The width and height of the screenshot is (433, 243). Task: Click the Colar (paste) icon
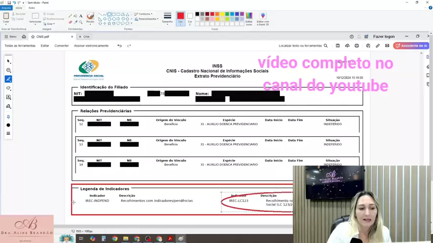click(6, 17)
